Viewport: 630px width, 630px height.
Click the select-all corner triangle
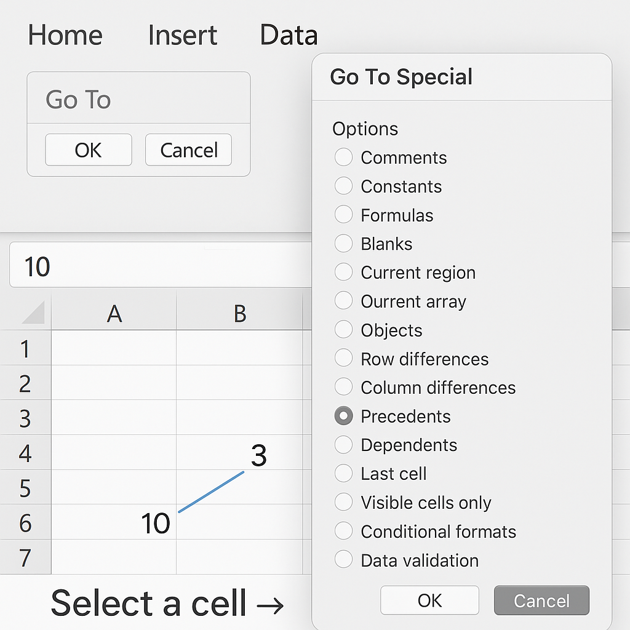[34, 313]
